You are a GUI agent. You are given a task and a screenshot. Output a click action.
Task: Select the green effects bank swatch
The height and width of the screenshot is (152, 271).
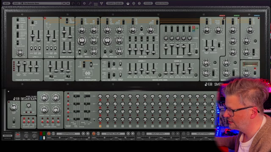[44, 134]
